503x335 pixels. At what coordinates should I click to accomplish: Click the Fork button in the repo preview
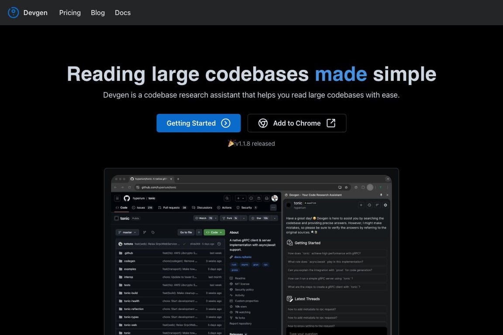coord(230,218)
